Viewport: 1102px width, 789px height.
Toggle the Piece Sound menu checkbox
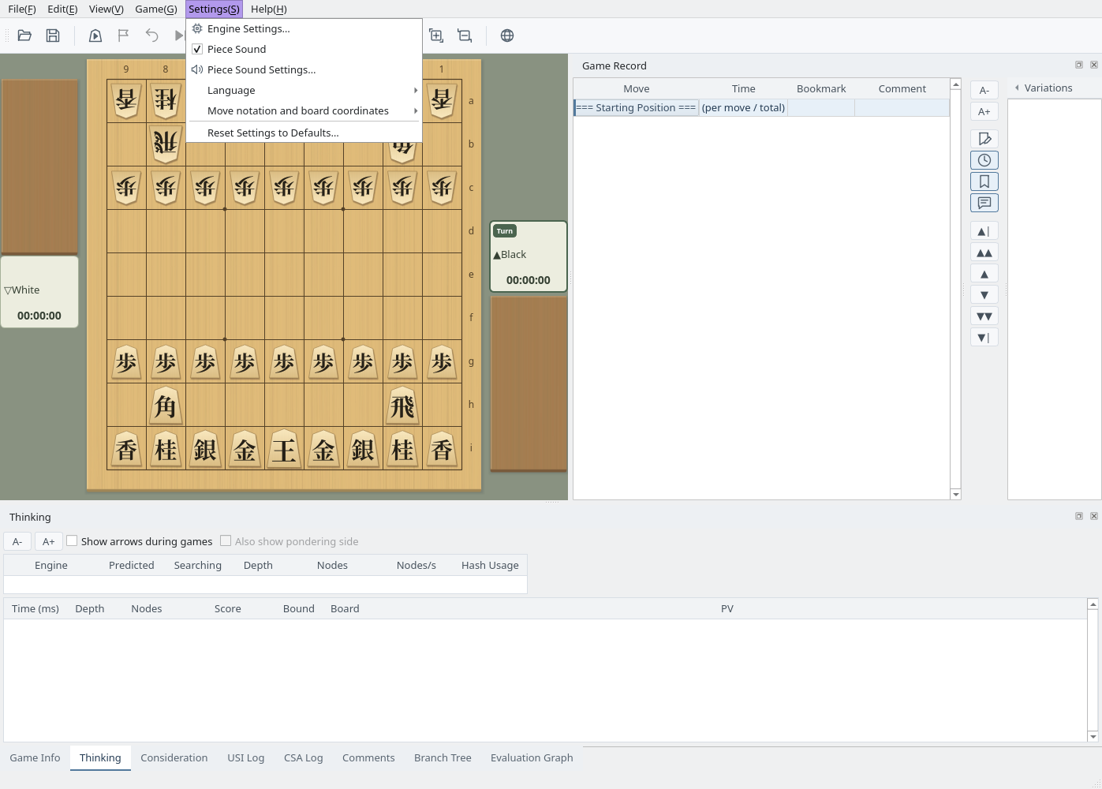click(x=197, y=49)
